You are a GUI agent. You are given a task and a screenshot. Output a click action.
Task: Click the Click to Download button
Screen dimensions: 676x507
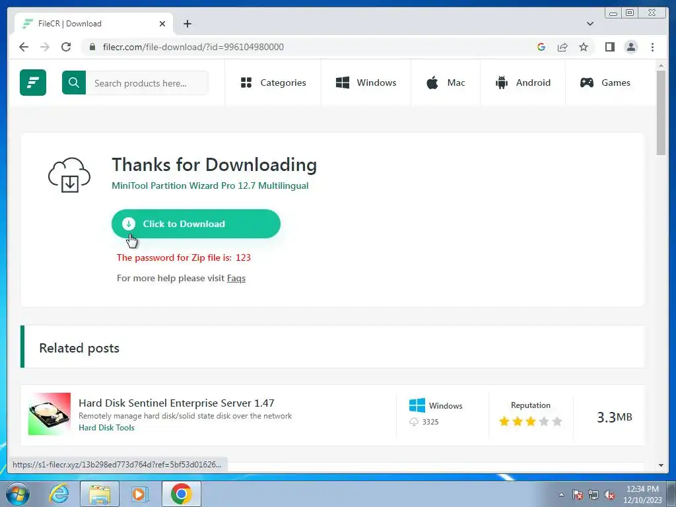pyautogui.click(x=195, y=224)
